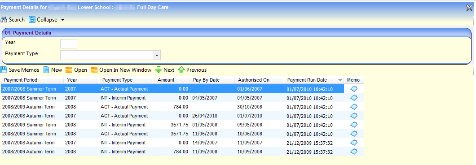This screenshot has width=476, height=165.
Task: Sort by the Payment Run Date column arrow
Action: tap(339, 80)
